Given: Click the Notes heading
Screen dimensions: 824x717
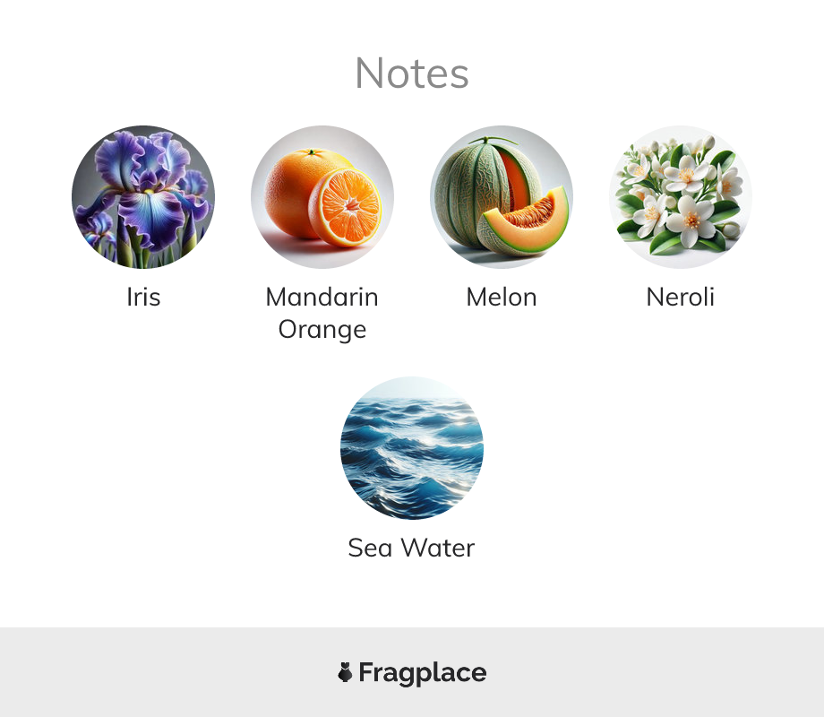Looking at the screenshot, I should coord(412,73).
